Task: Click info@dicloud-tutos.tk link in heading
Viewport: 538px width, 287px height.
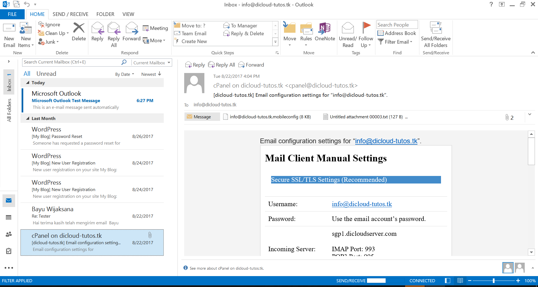Action: point(386,141)
